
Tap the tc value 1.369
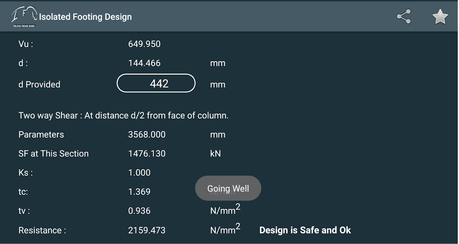pyautogui.click(x=139, y=192)
